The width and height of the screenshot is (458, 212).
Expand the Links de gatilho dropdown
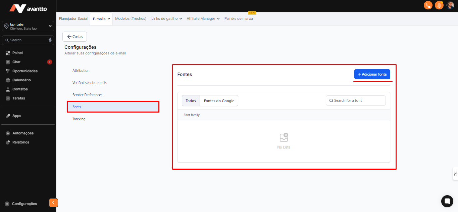click(x=166, y=19)
